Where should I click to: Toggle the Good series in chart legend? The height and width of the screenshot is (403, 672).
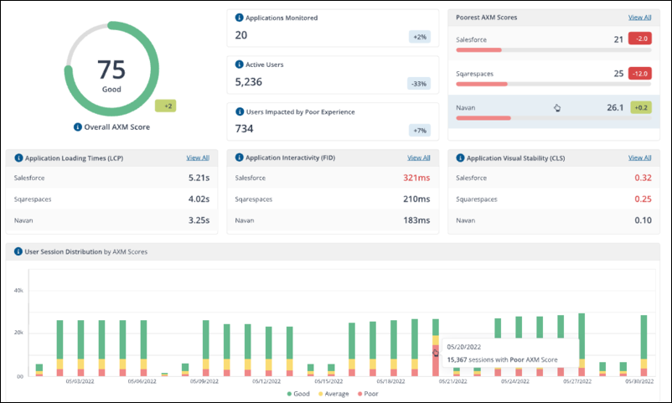point(299,393)
